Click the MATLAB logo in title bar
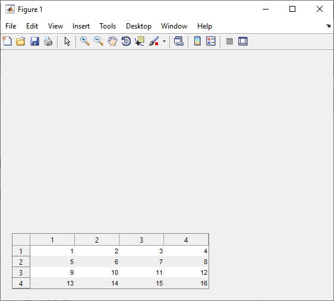Screen dimensions: 334x301 click(10, 10)
